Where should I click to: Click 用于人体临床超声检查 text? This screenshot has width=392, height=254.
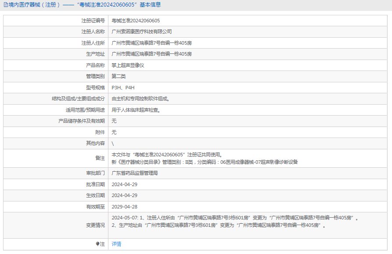(x=136, y=110)
